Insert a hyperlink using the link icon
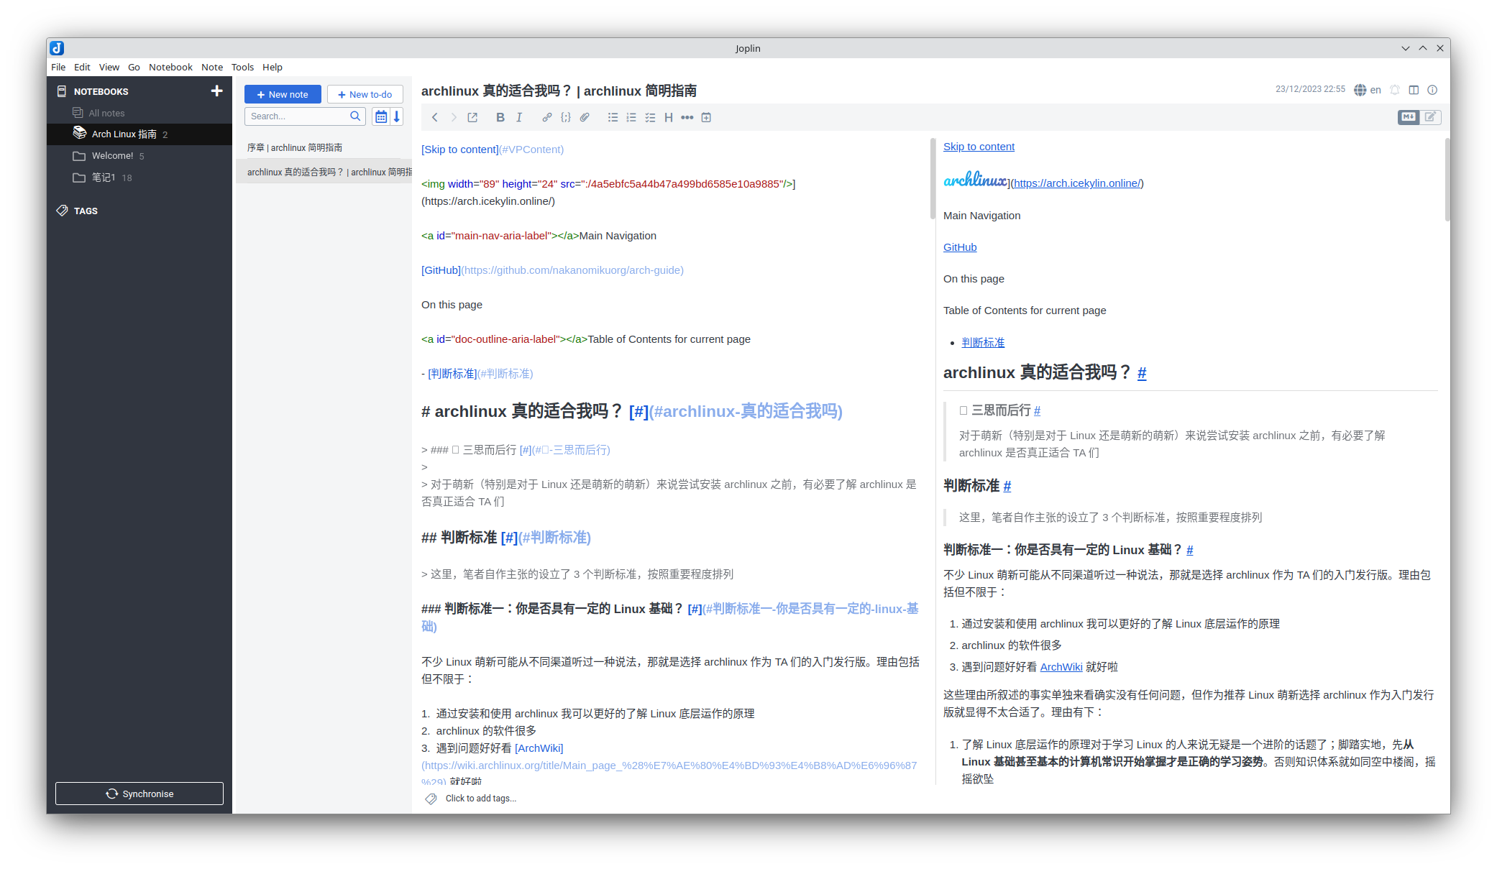This screenshot has height=869, width=1497. [546, 117]
